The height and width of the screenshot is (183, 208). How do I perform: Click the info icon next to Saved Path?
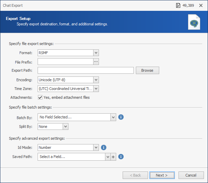pyautogui.click(x=121, y=157)
